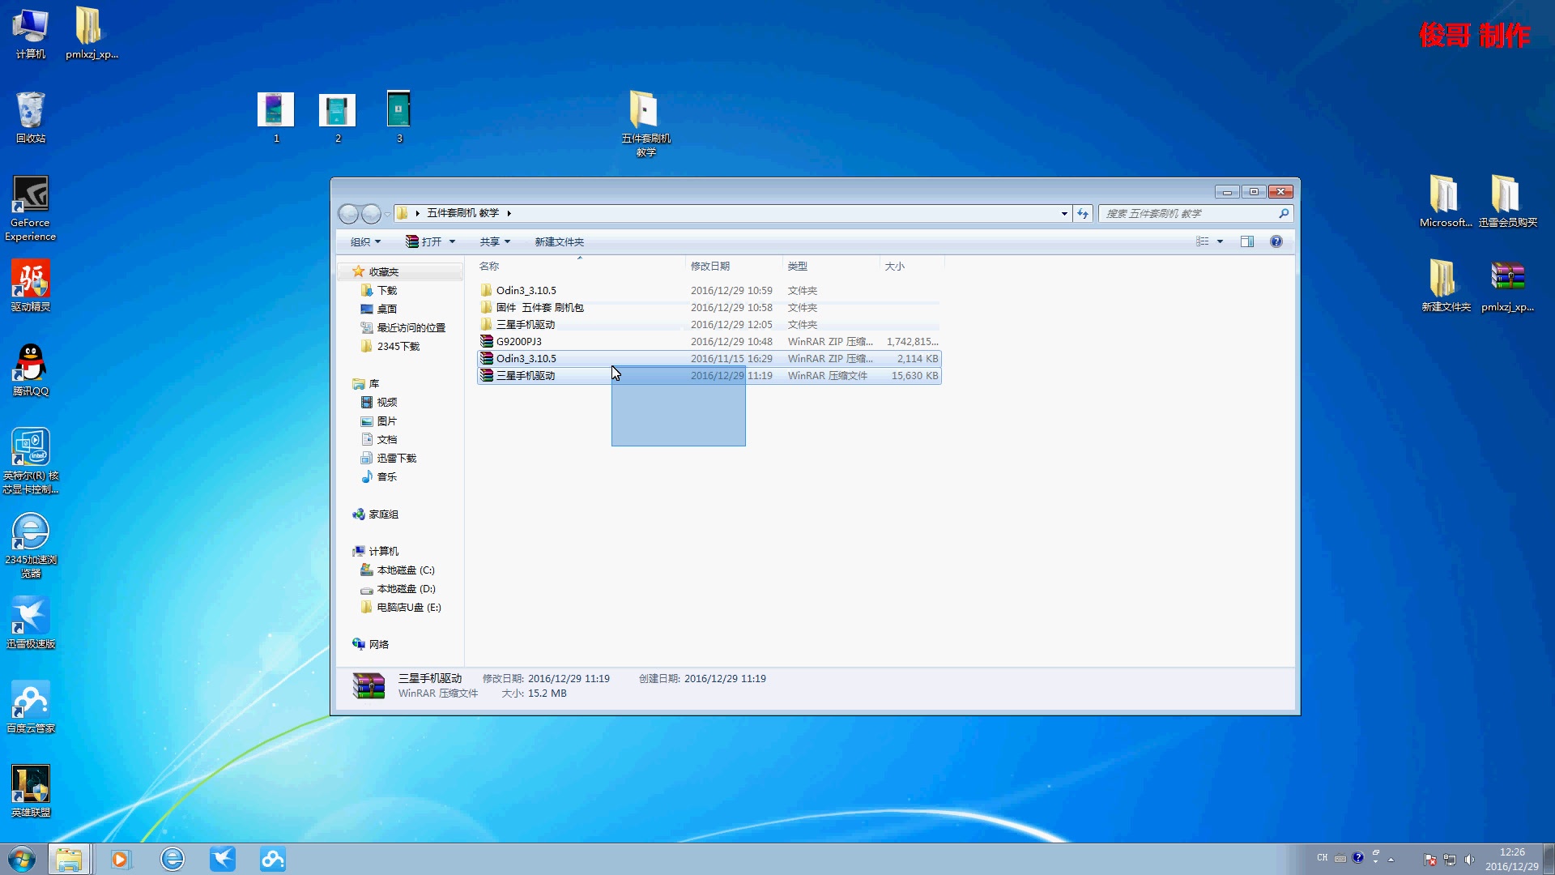
Task: Open the address bar history dropdown
Action: (x=1064, y=214)
